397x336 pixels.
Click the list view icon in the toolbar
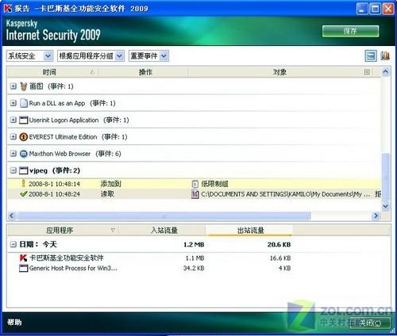pos(371,56)
